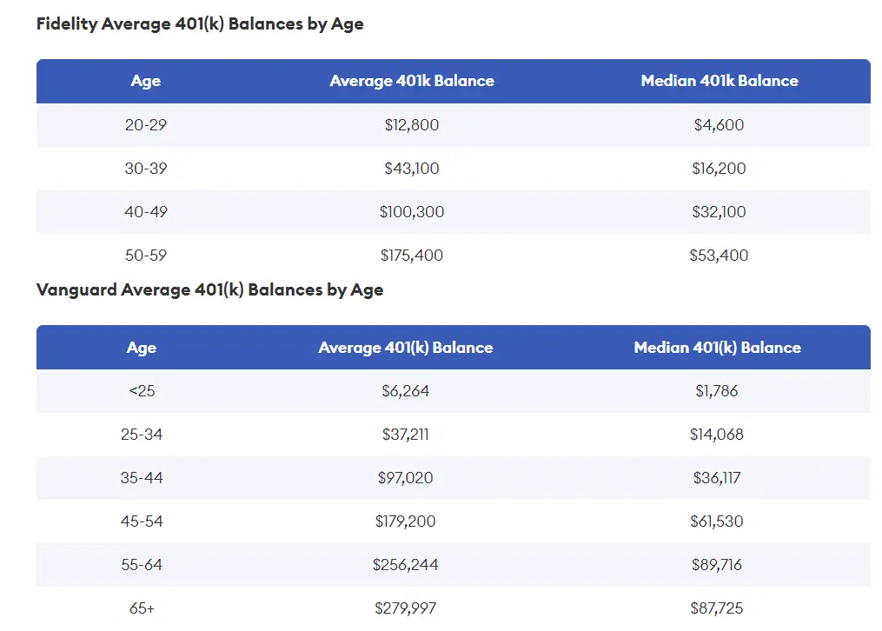Click the Vanguard Average 401(k) Balances heading

coord(209,290)
